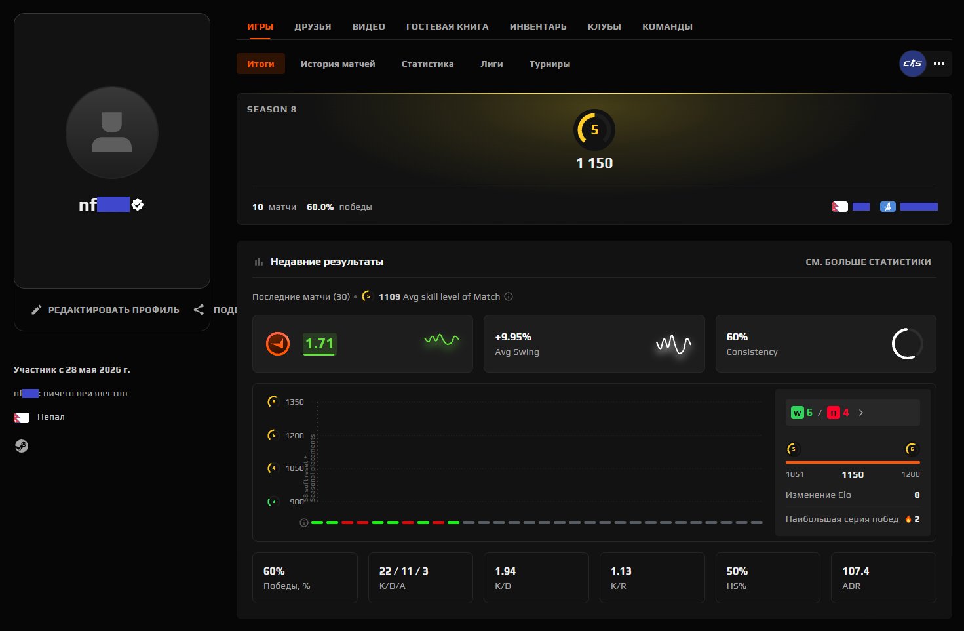
Task: Open the Steam account icon link
Action: pos(22,446)
